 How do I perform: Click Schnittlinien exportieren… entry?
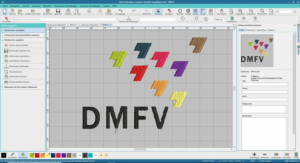(20, 61)
